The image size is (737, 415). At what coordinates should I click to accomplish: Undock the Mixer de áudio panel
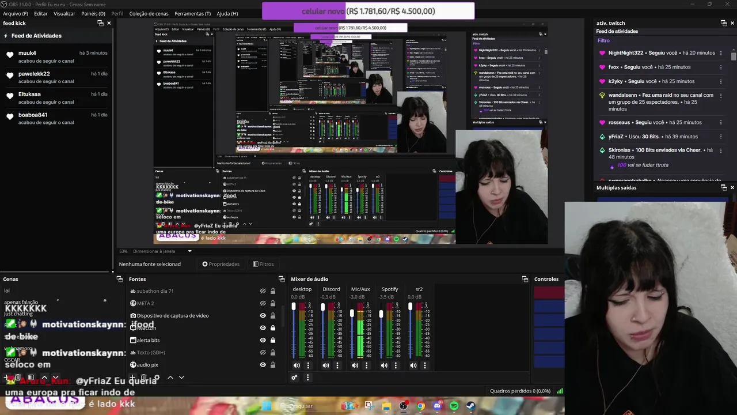pyautogui.click(x=525, y=279)
